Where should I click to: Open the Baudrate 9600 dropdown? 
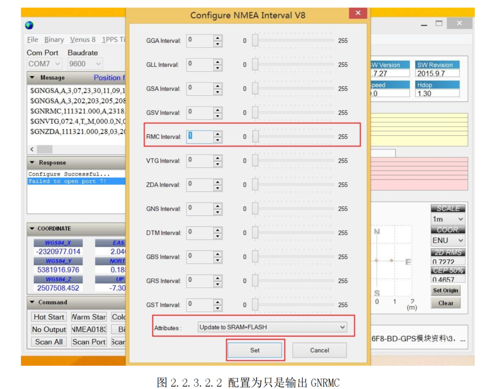(85, 64)
